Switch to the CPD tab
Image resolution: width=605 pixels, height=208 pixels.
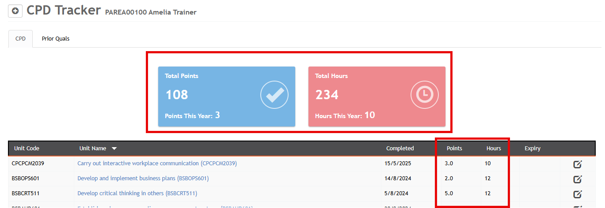pos(20,39)
